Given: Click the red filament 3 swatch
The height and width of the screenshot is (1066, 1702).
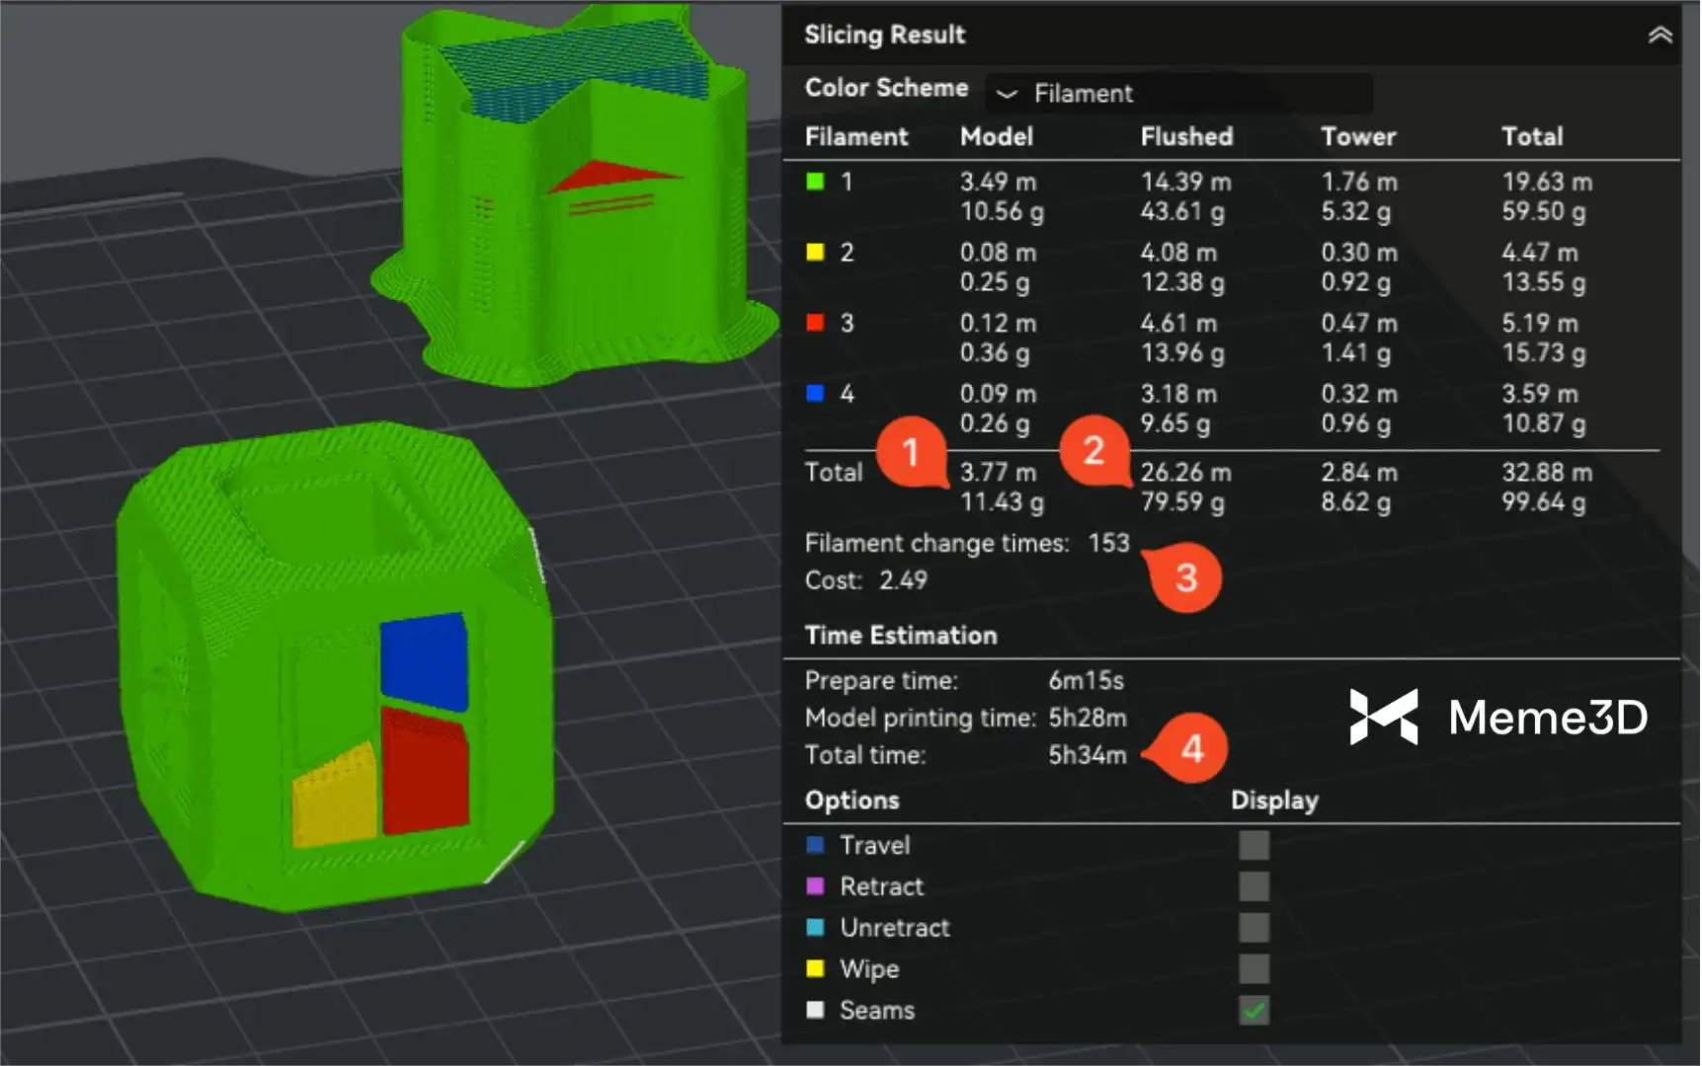Looking at the screenshot, I should tap(815, 323).
